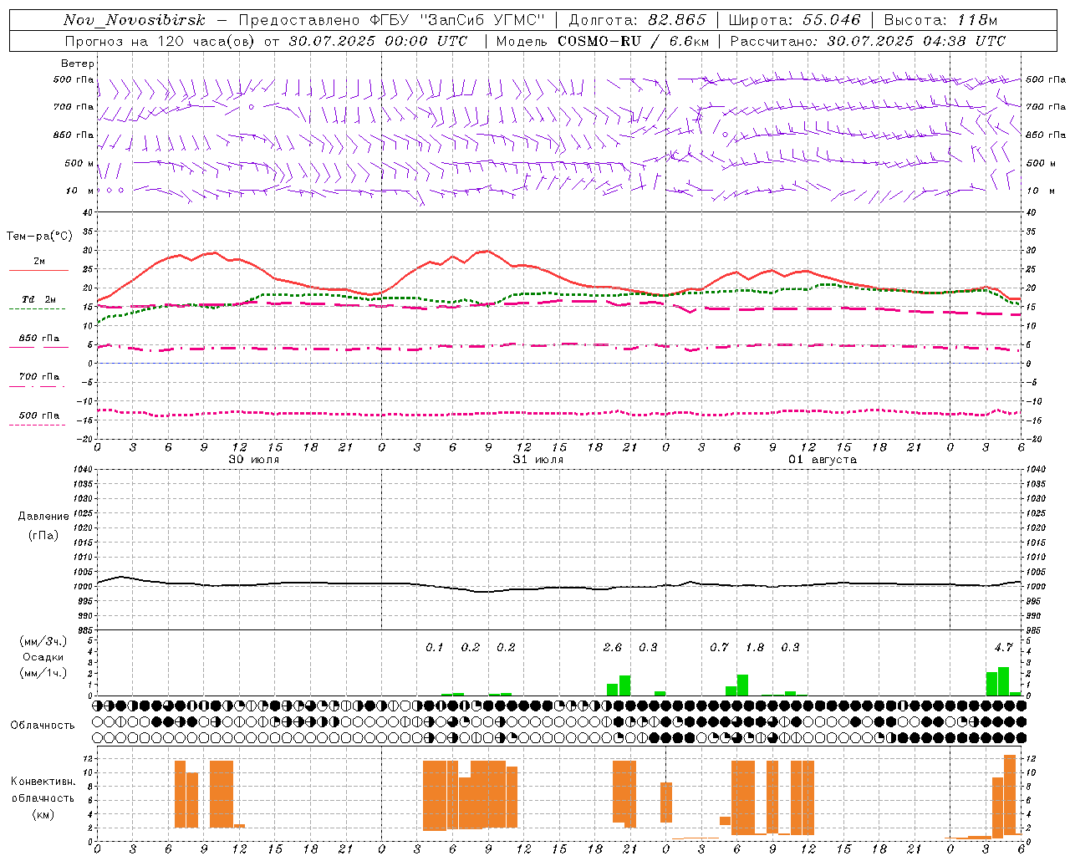Click the tallest green precipitation bar under 4.7
Viewport: 1070px width, 856px height.
tap(1004, 681)
